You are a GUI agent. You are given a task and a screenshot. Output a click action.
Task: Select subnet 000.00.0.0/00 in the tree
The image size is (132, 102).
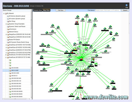click(x=15, y=73)
